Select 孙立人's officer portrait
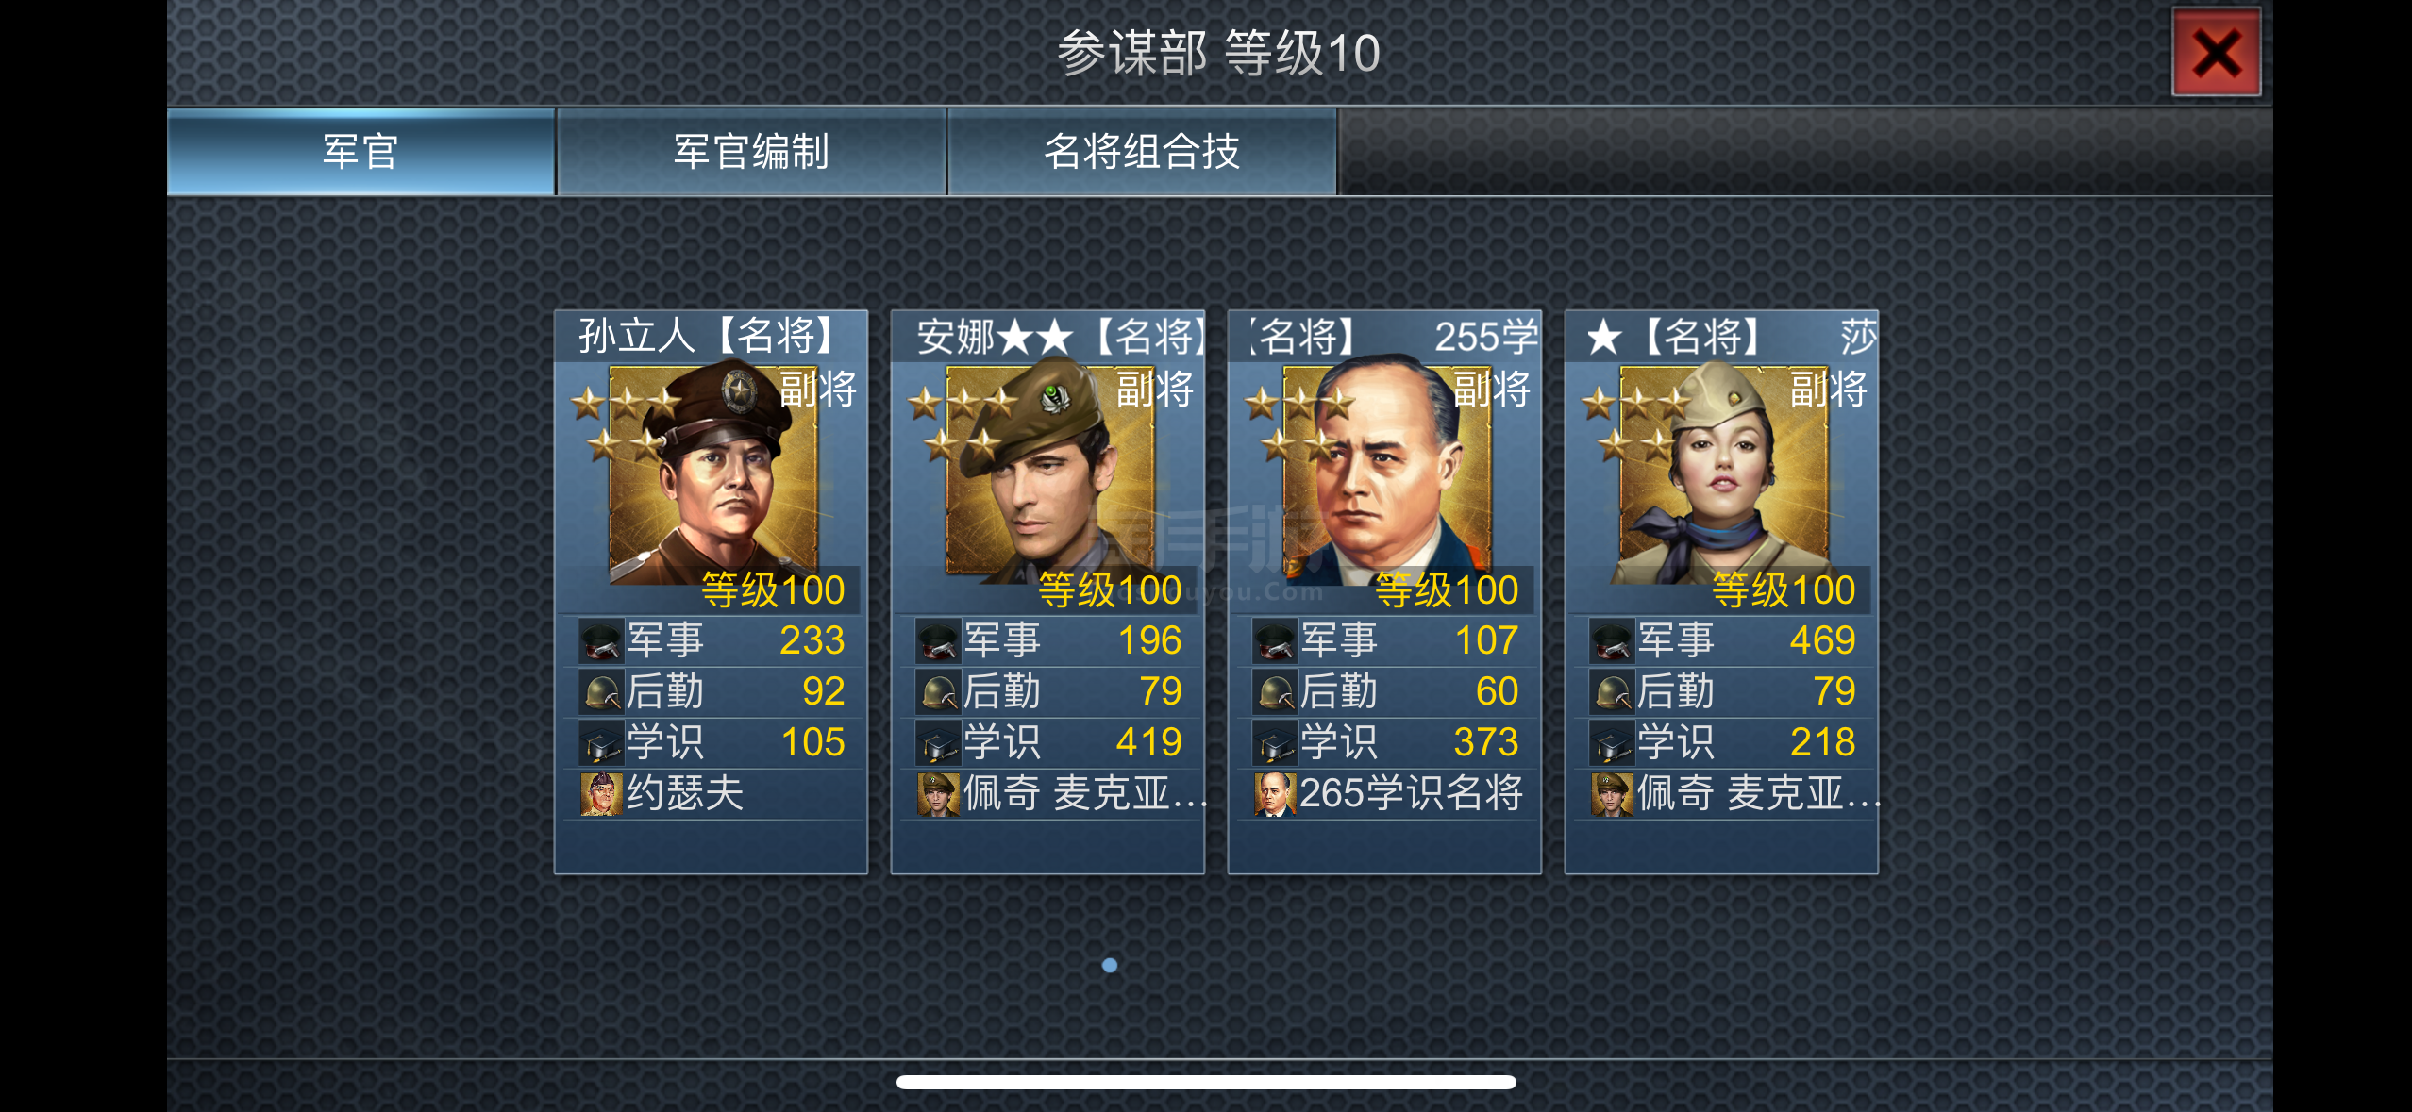Image resolution: width=2412 pixels, height=1112 pixels. point(713,474)
